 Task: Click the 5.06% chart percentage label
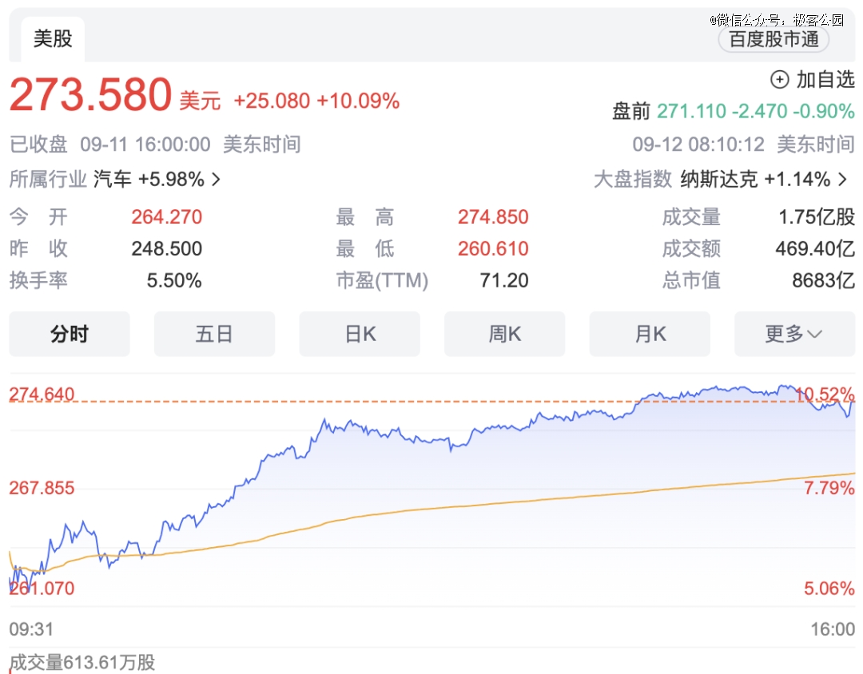coord(829,589)
